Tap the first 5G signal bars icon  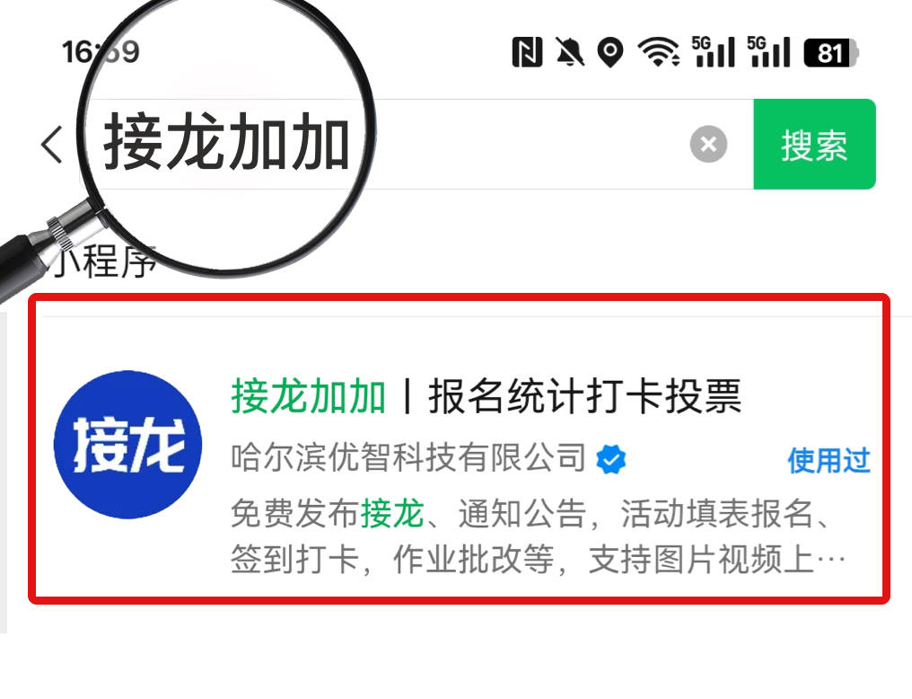click(x=713, y=52)
